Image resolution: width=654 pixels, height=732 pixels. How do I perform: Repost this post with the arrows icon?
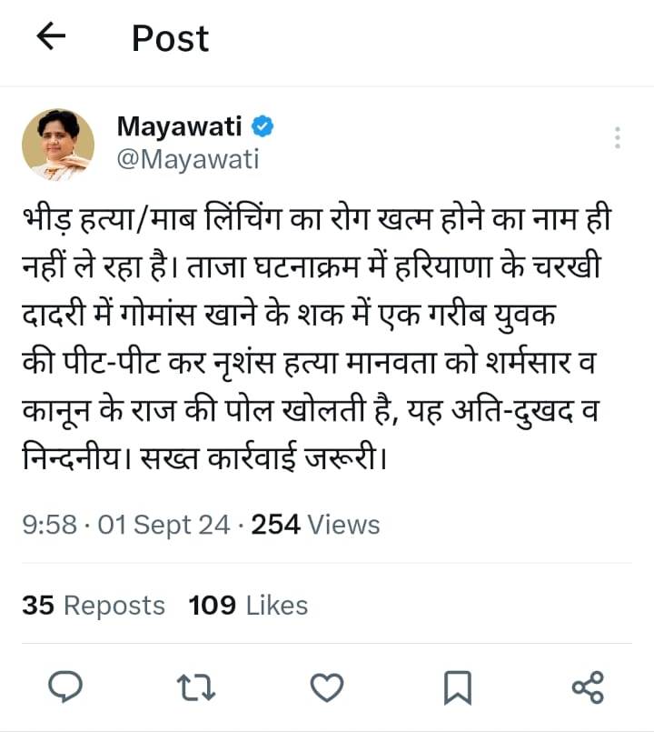pyautogui.click(x=197, y=687)
